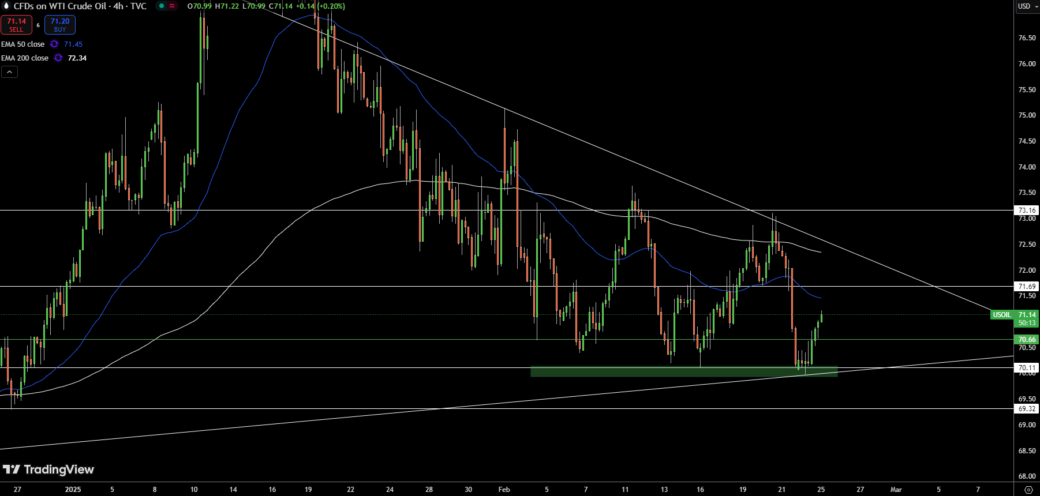Click the green 70.66 line label
The image size is (1040, 496).
click(1027, 340)
